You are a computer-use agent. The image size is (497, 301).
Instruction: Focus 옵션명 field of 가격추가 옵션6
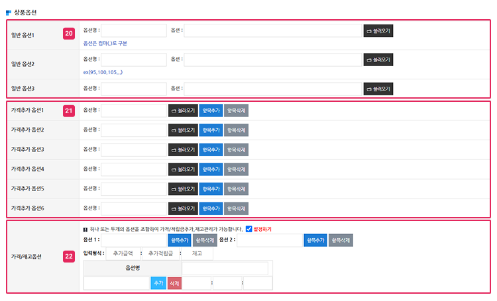pos(134,208)
